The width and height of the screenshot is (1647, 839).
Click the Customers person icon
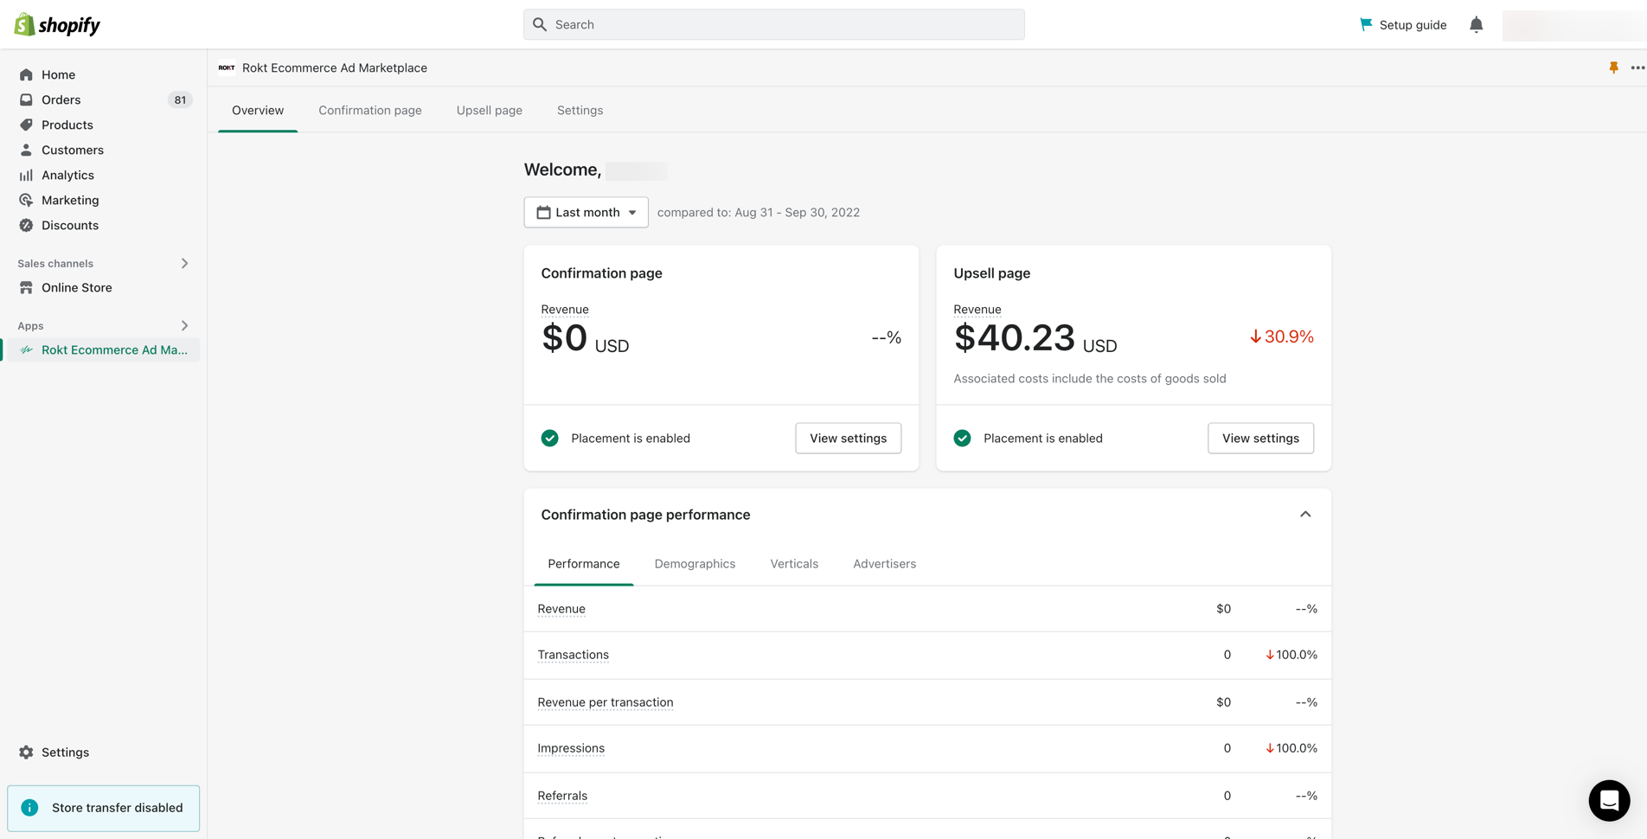[x=26, y=150]
